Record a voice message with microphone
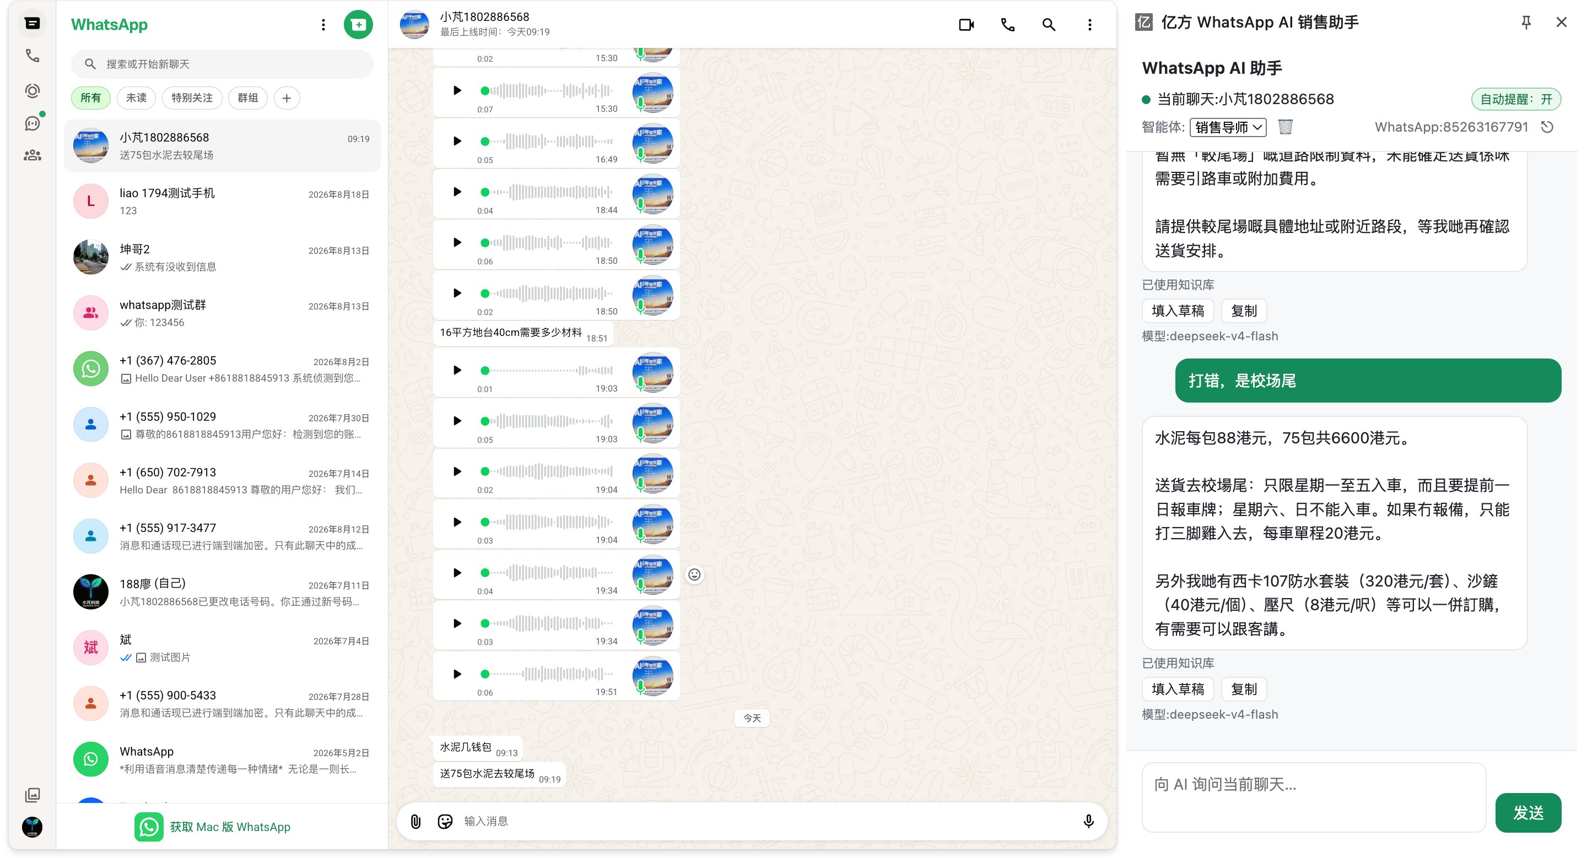Screen dimensions: 1587x858 tap(1088, 821)
